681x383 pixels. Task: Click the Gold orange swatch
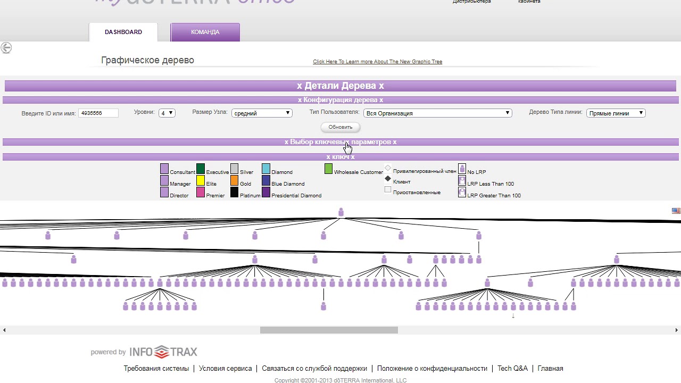[234, 181]
